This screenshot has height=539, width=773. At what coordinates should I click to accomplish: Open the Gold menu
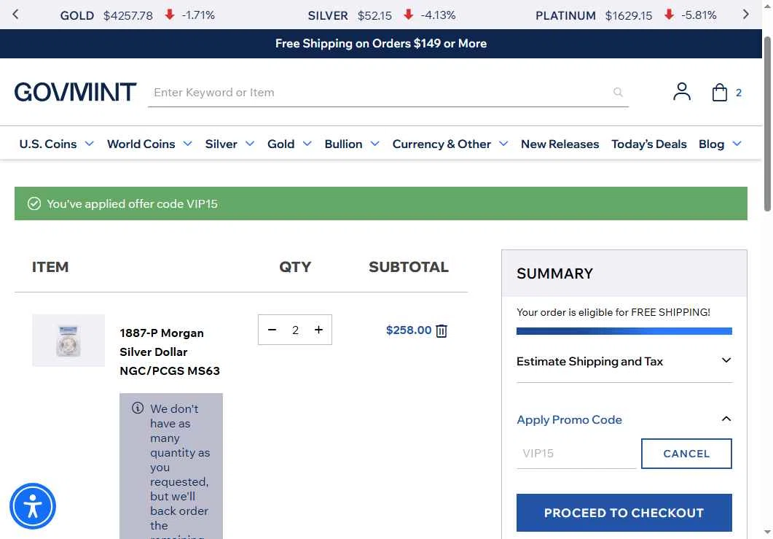coord(281,144)
